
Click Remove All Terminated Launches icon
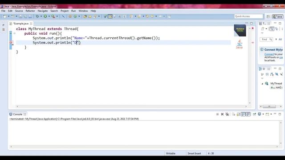pyautogui.click(x=227, y=114)
